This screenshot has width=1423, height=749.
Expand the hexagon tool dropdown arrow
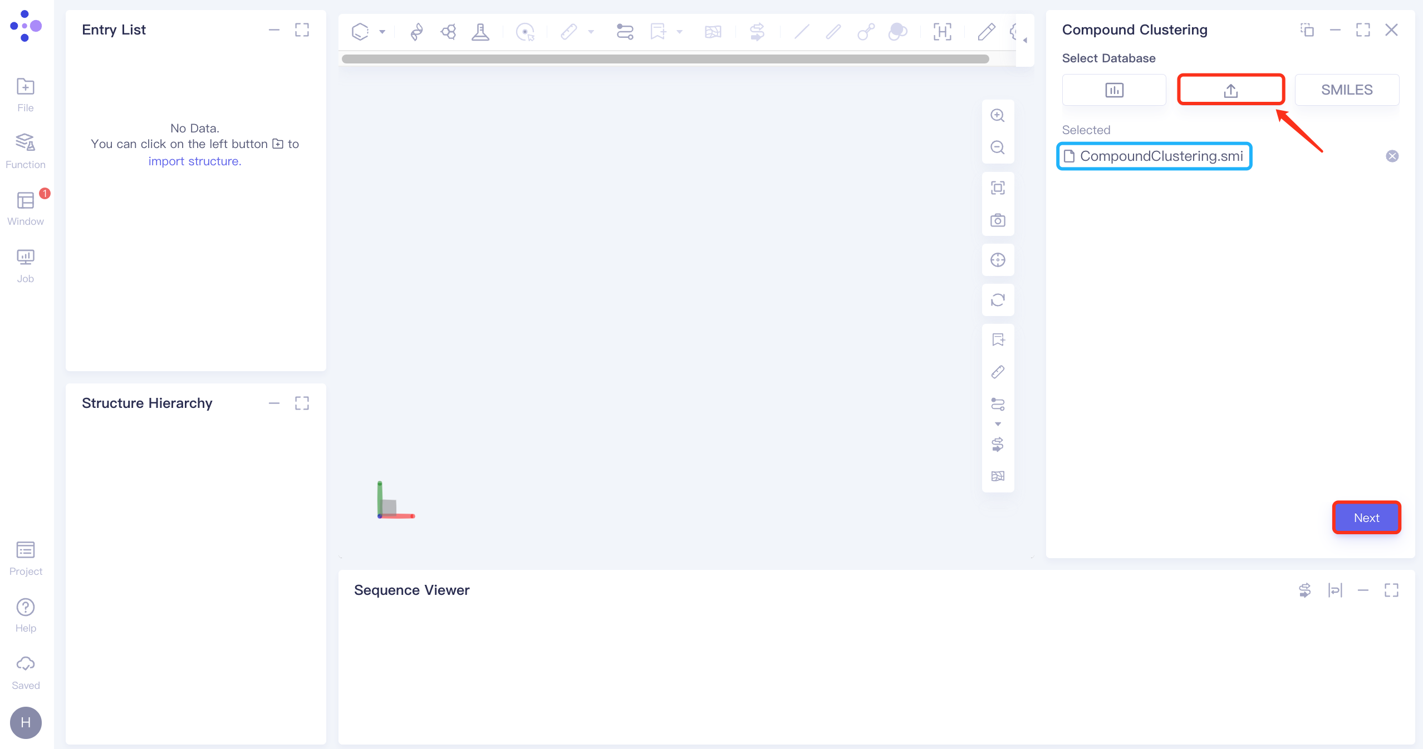tap(382, 32)
